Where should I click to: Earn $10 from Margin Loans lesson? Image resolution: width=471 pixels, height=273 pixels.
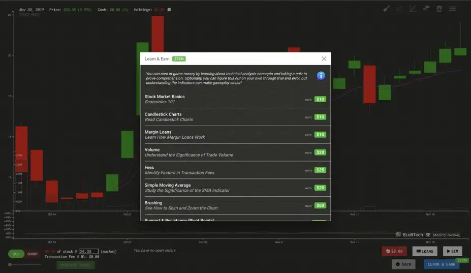click(320, 135)
